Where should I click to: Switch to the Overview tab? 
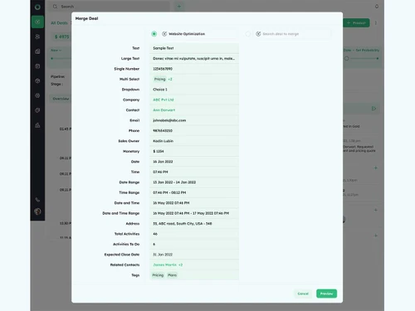61,99
